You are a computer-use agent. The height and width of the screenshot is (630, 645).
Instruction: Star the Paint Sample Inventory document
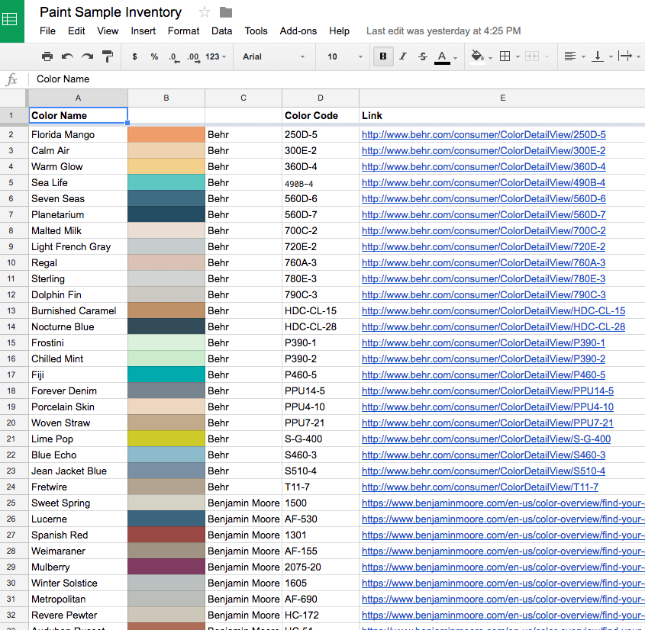click(205, 12)
